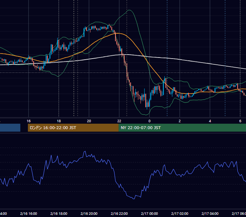Click the 2/16 20:00 time label
Viewport: 246px width, 217px height.
[89, 213]
